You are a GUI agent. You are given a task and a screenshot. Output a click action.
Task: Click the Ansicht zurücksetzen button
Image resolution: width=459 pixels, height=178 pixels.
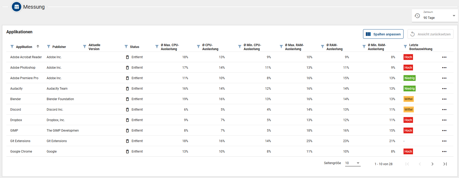tap(430, 34)
